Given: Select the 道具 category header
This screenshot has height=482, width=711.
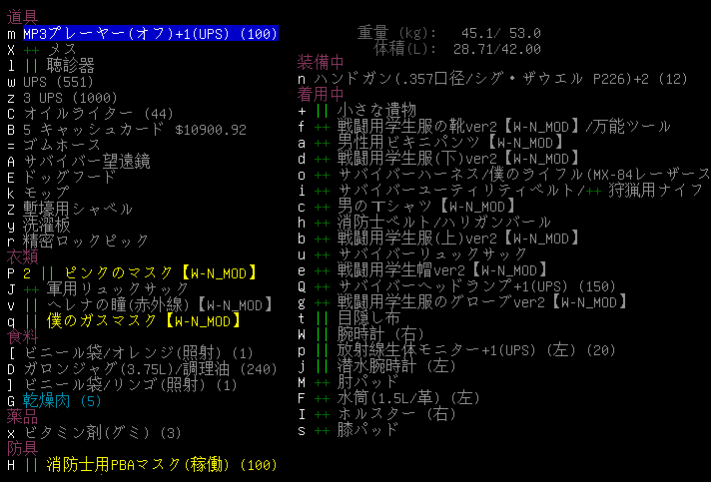Looking at the screenshot, I should click(x=23, y=18).
